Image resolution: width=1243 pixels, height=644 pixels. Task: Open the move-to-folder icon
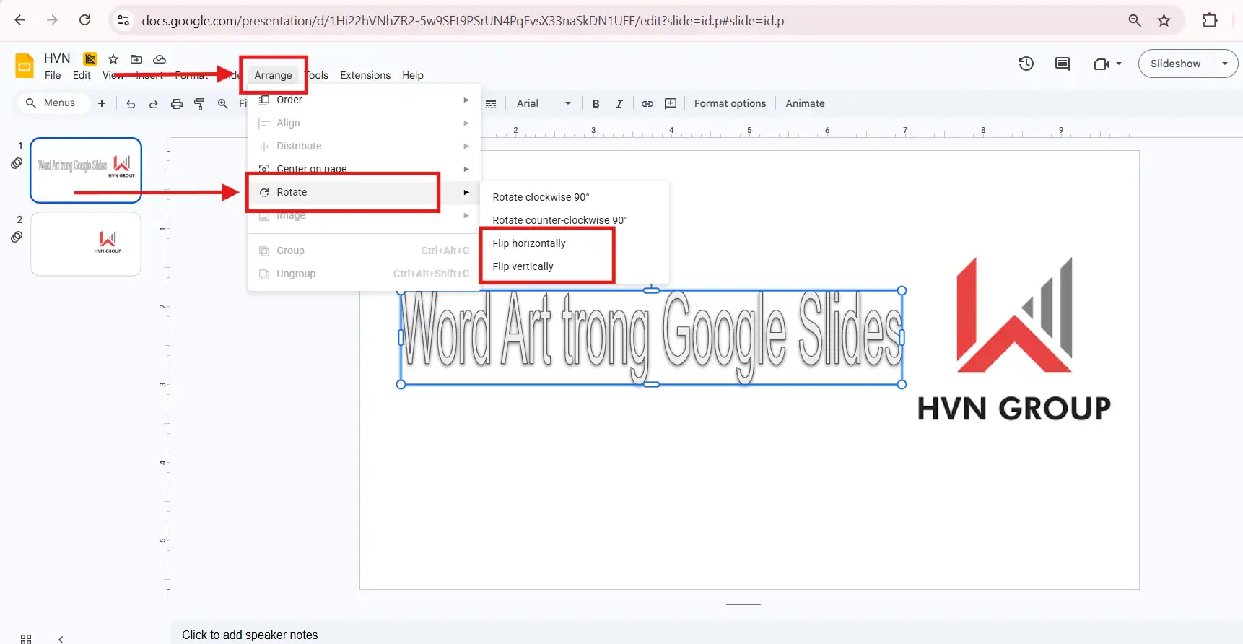136,59
